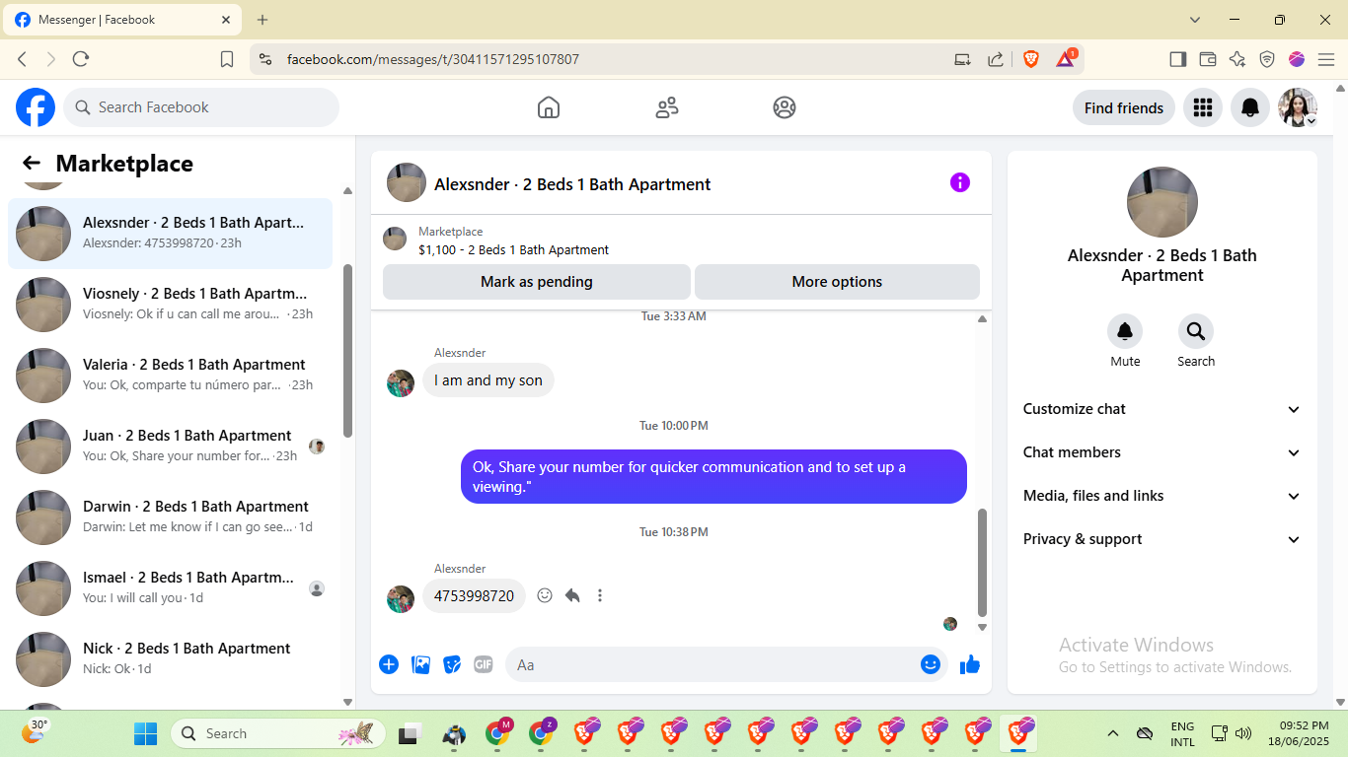Open the Facebook menu grid icon
Viewport: 1348px width, 757px height.
(x=1203, y=107)
